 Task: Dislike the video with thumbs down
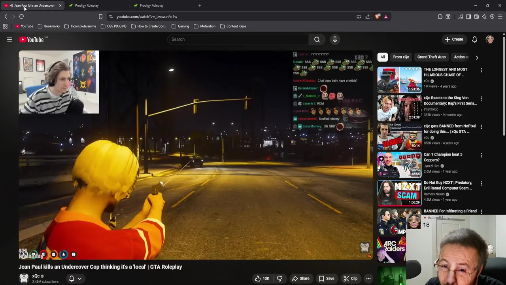click(x=279, y=278)
